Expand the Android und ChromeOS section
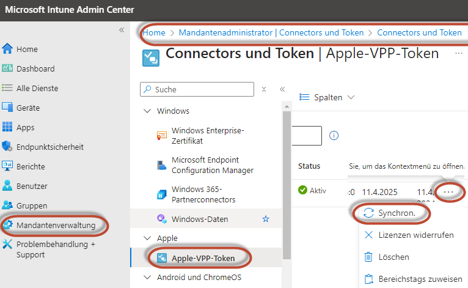Viewport: 468px width, 288px height. click(147, 277)
